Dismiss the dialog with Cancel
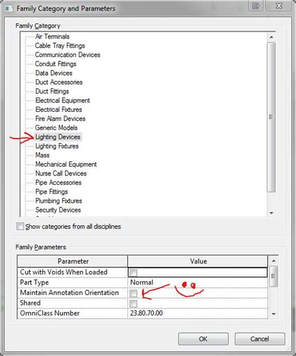The image size is (296, 356). click(260, 339)
